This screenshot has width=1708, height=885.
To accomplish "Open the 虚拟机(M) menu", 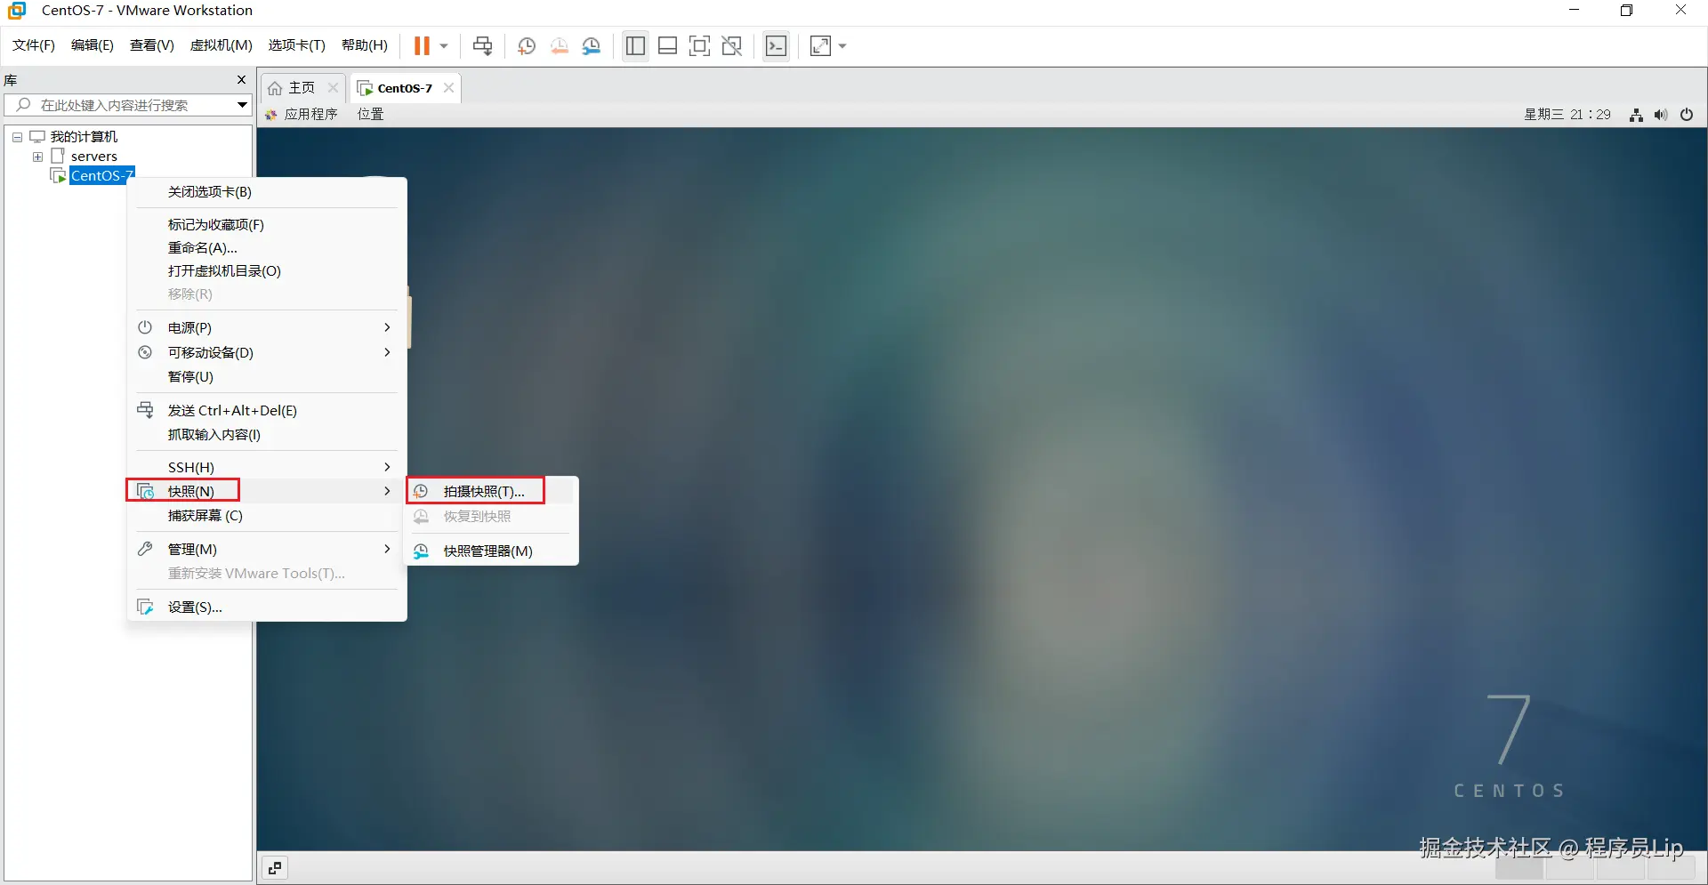I will pos(221,44).
